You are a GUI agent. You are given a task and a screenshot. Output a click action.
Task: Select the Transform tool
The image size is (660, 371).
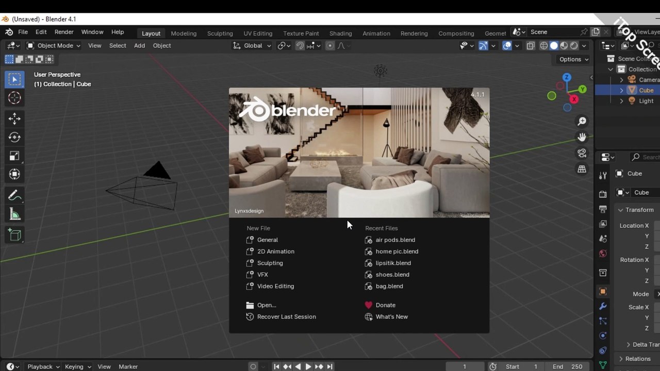pos(14,174)
